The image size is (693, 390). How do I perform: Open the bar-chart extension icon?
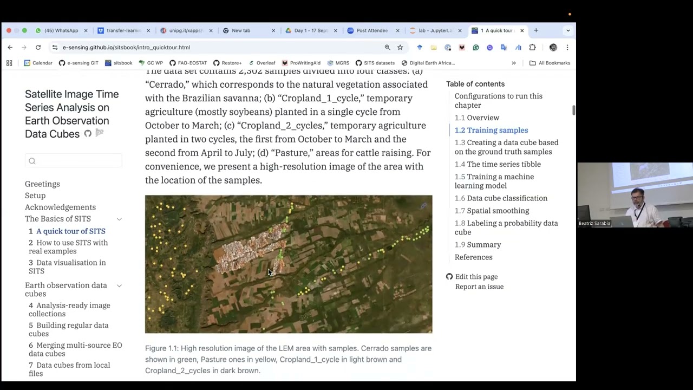pyautogui.click(x=518, y=48)
